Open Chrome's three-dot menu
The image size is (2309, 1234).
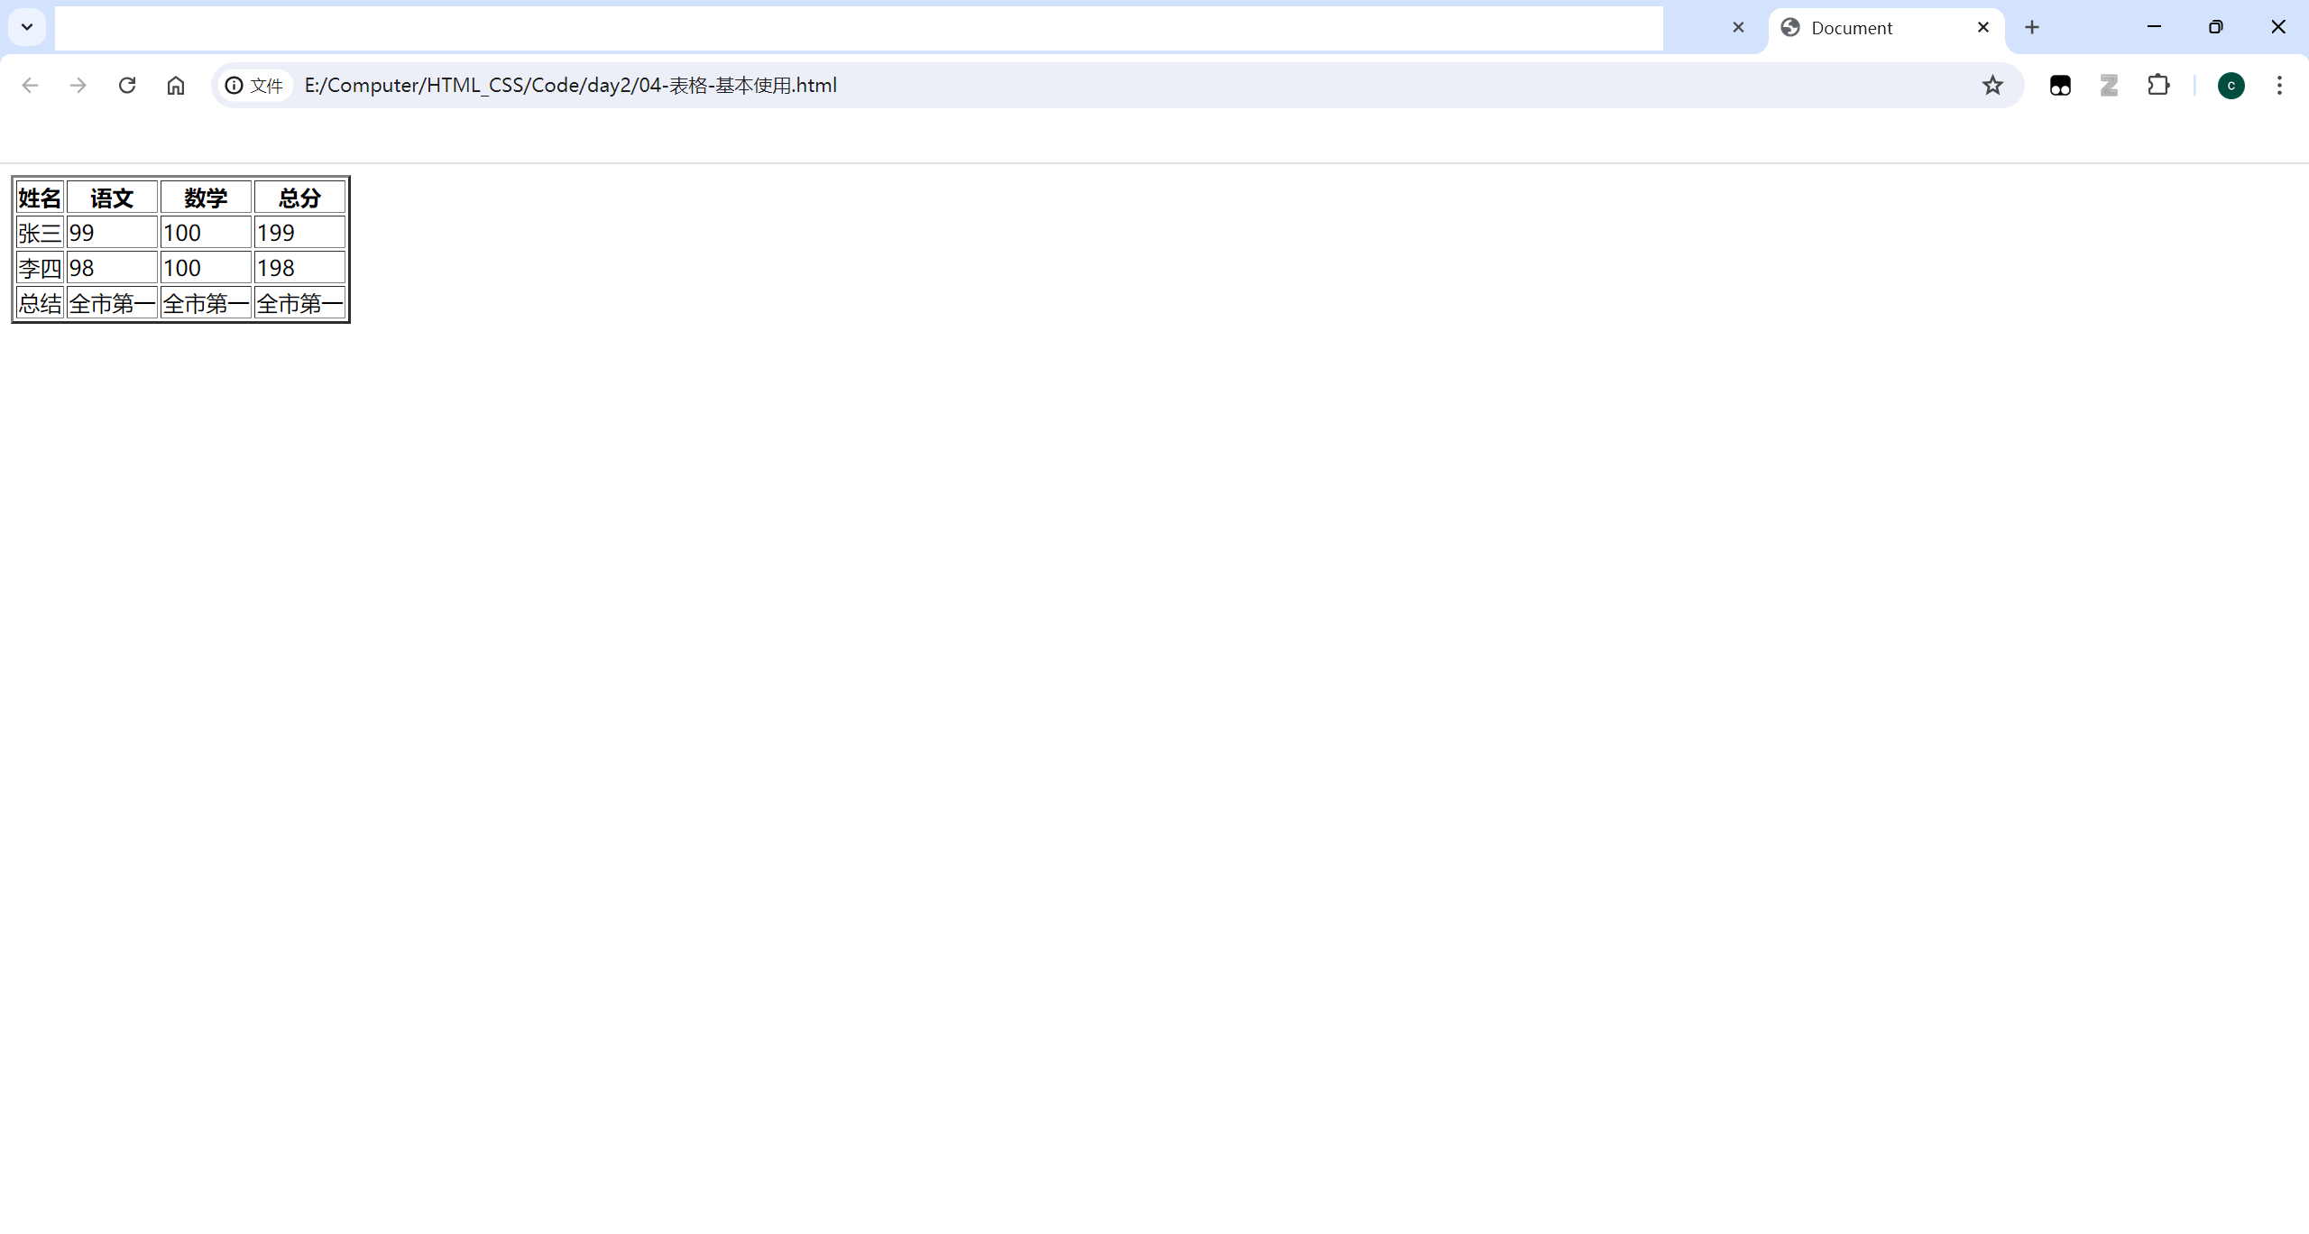pyautogui.click(x=2279, y=85)
